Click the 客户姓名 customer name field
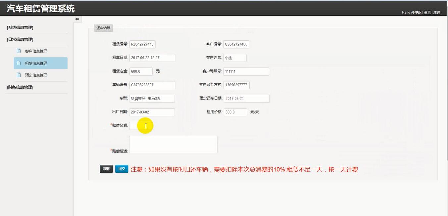 [x=234, y=58]
